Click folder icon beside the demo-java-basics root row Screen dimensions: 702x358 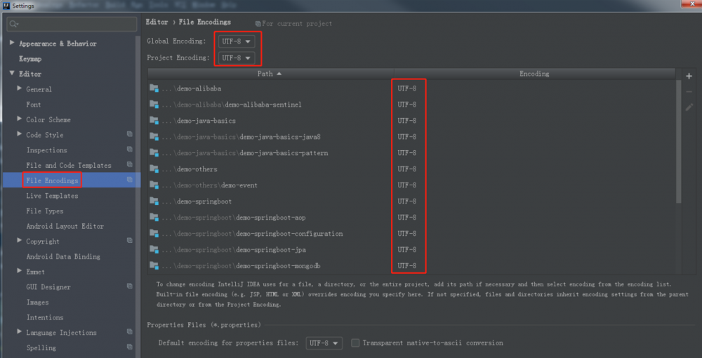[x=154, y=120]
